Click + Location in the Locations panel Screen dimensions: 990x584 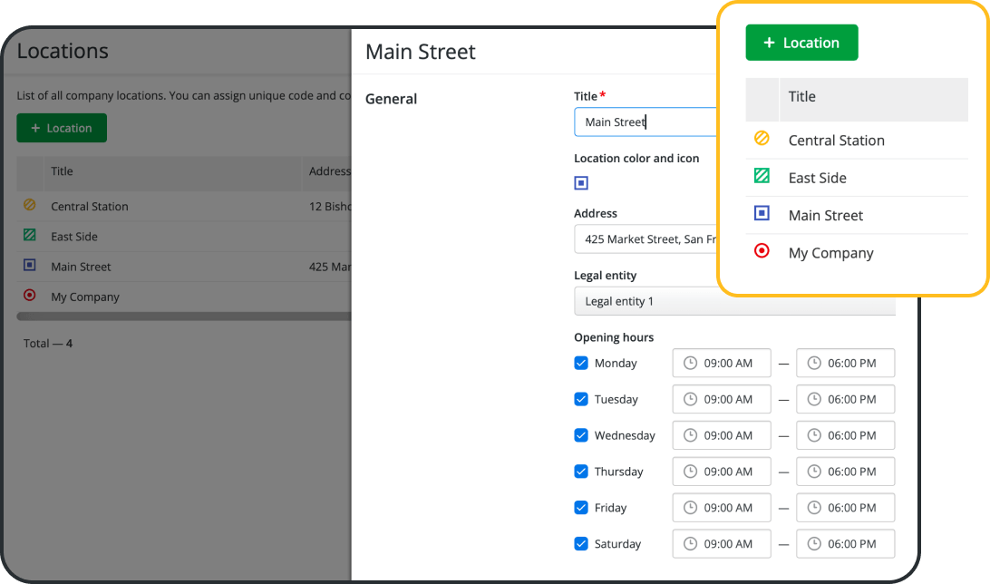tap(61, 128)
